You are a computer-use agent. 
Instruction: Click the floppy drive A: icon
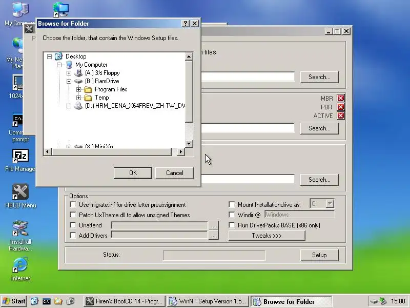pos(78,73)
